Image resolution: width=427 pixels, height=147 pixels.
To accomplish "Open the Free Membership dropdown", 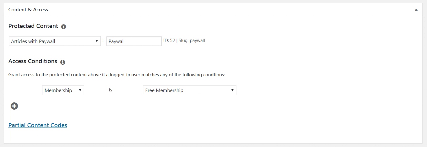I will tap(190, 90).
